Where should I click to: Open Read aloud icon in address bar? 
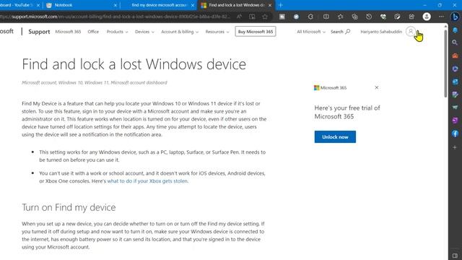pos(239,17)
